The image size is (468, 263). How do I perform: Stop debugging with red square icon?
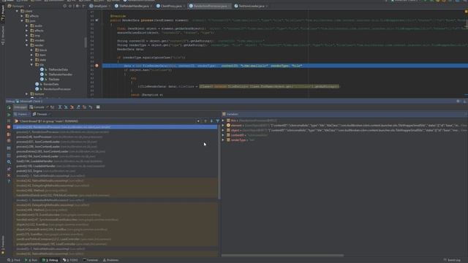coord(9,127)
